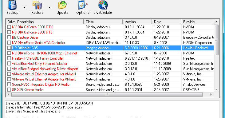Check the NVIDIA GeForce 8800 GTX checkbox

pos(9,27)
